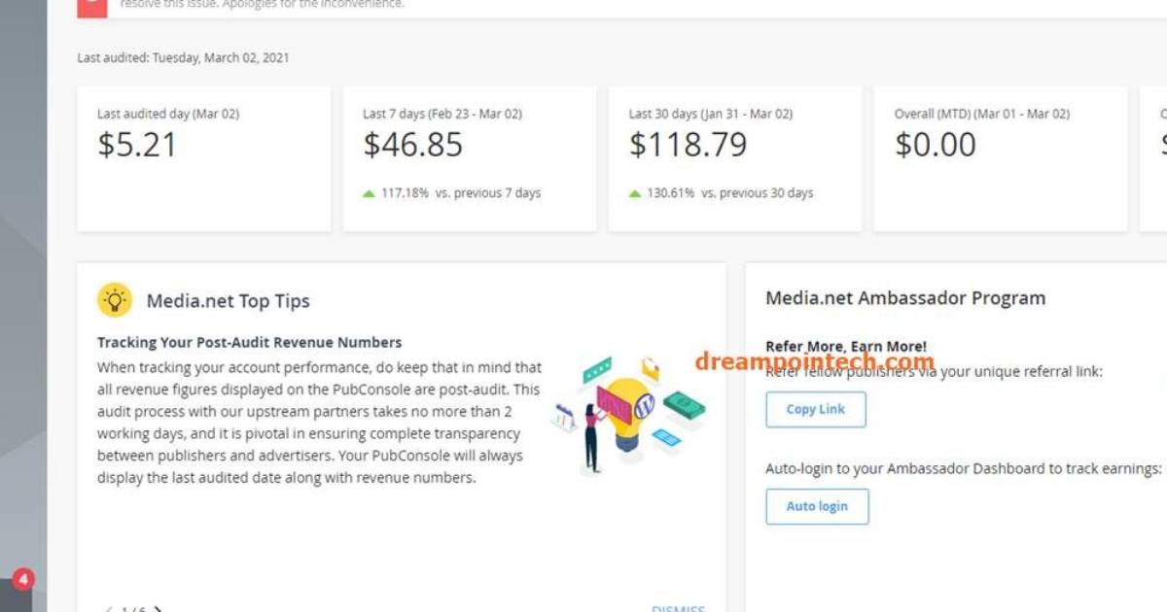
Task: Click the Media.net Top Tips lightbulb icon
Action: pos(114,299)
